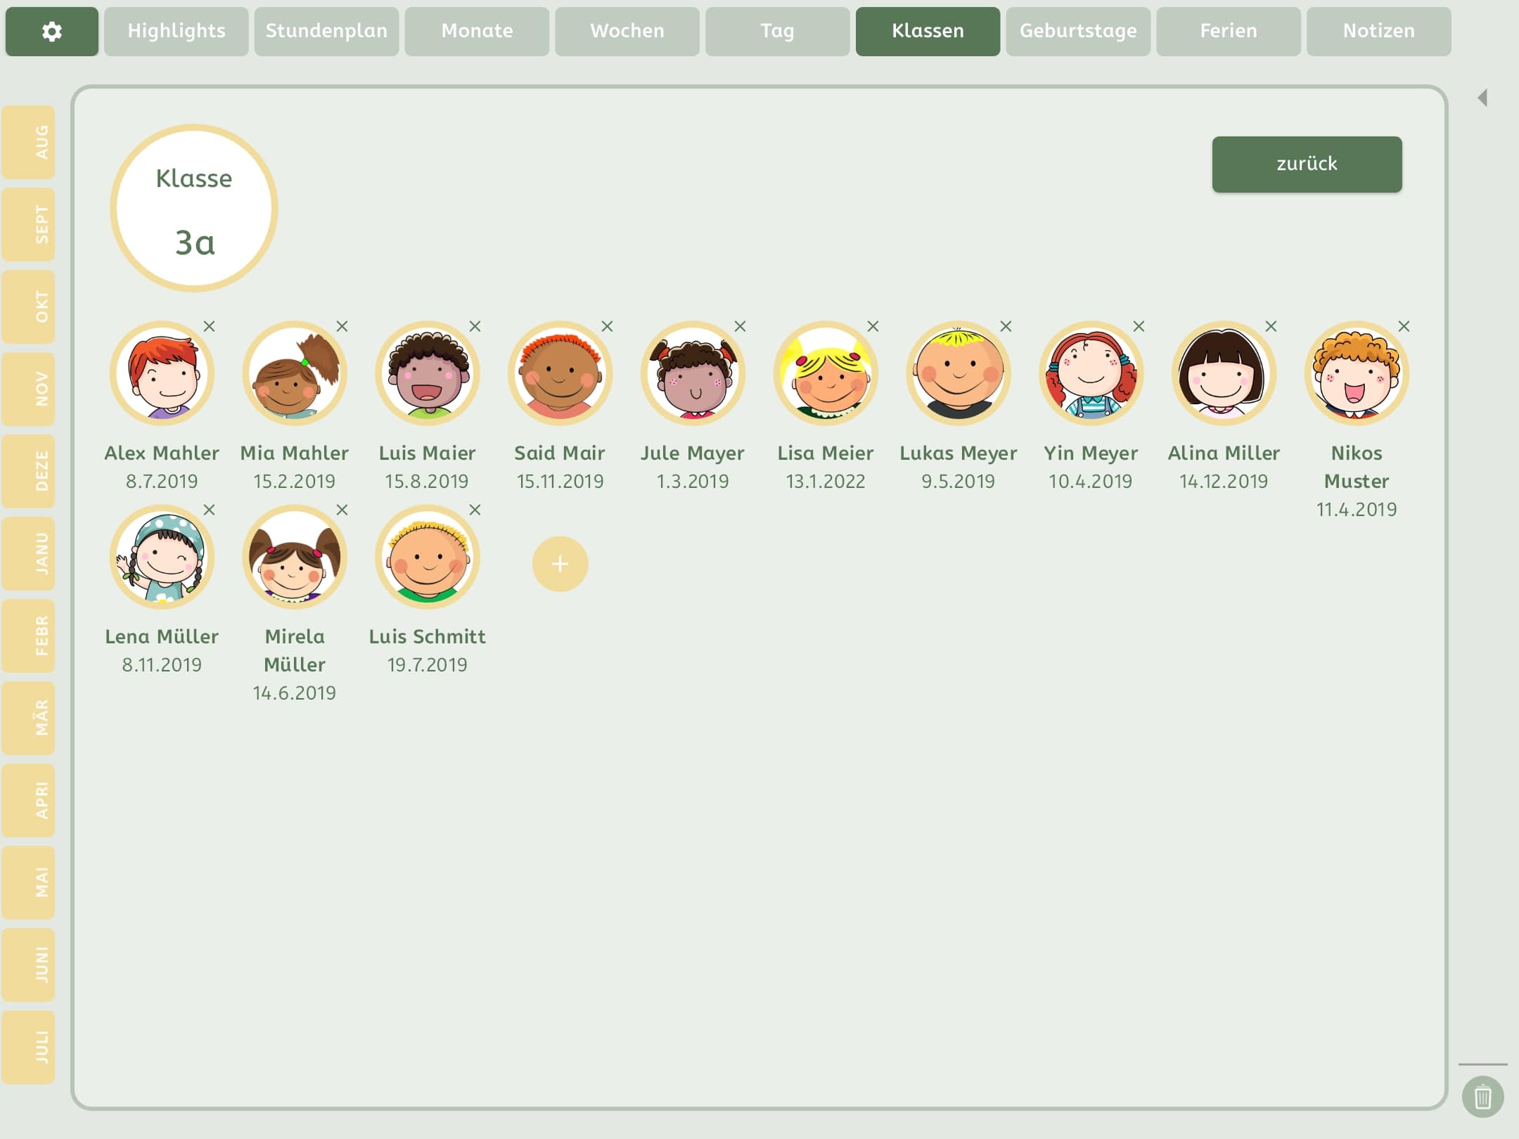Jump to the NOV month tab
This screenshot has width=1519, height=1139.
pos(30,389)
